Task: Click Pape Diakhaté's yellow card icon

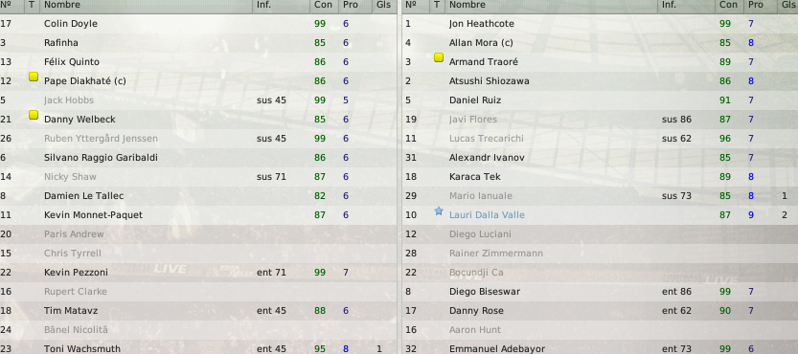Action: click(x=34, y=77)
